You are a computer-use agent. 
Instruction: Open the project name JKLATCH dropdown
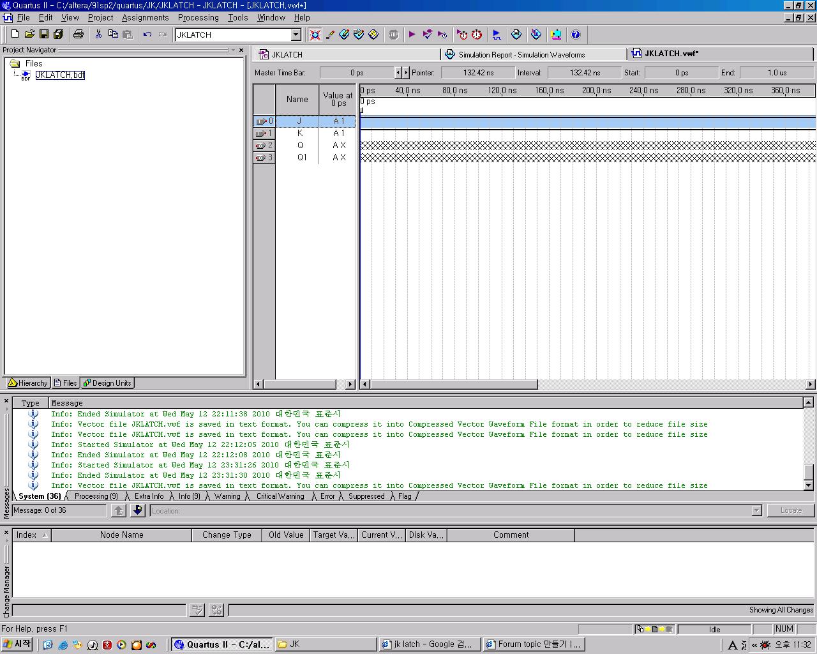coord(296,34)
